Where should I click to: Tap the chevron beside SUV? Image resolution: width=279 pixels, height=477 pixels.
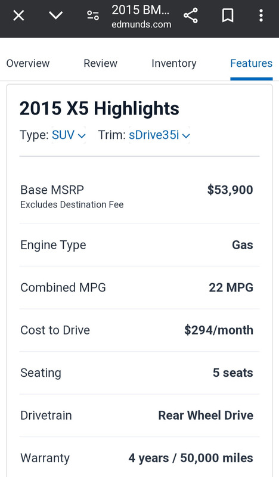[82, 136]
